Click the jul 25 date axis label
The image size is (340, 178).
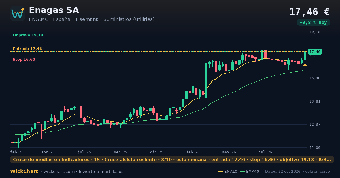84,152
